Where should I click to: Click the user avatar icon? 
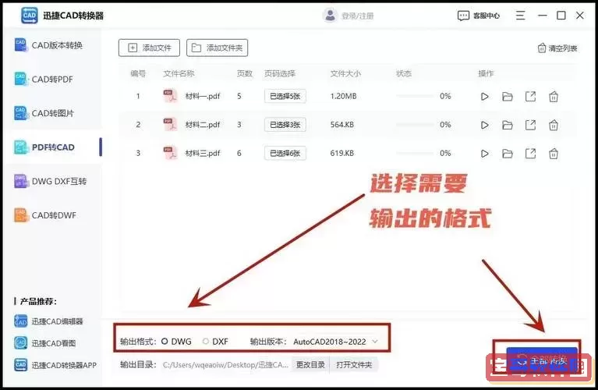tap(330, 16)
